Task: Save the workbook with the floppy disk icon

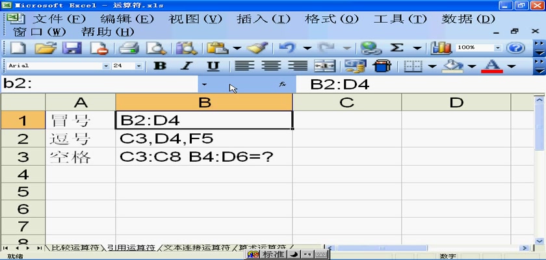Action: point(71,48)
